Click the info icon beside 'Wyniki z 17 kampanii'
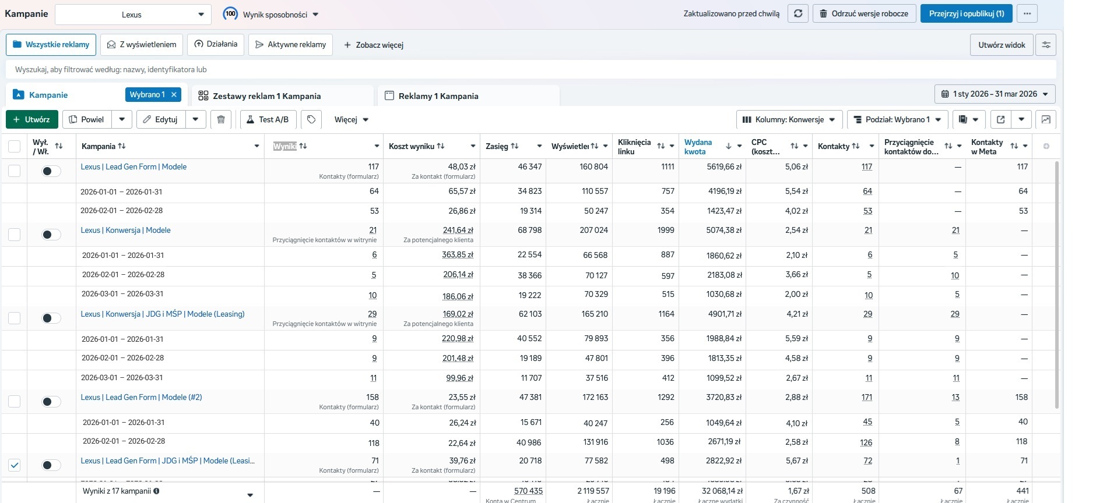1114x503 pixels. 156,491
